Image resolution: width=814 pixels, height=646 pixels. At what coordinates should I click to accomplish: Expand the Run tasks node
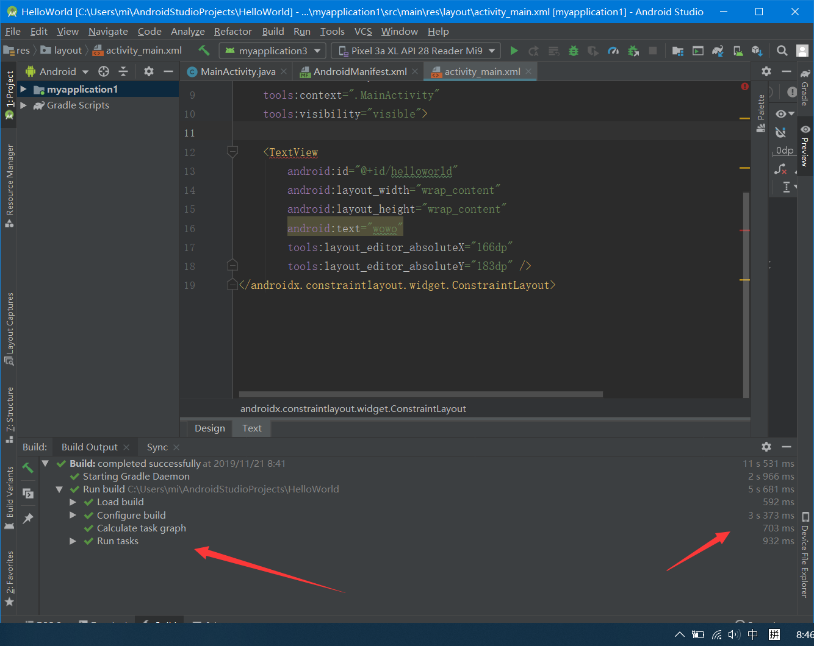[x=73, y=541]
